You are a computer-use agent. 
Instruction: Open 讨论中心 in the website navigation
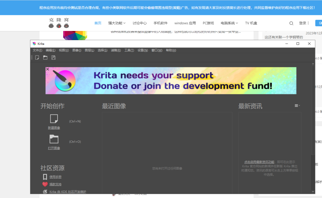pyautogui.click(x=140, y=23)
